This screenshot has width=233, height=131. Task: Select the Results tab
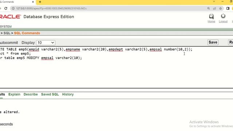3,94
